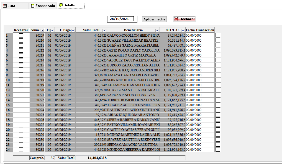The height and width of the screenshot is (164, 282).
Task: Click the red X Rechazar button
Action: click(184, 19)
